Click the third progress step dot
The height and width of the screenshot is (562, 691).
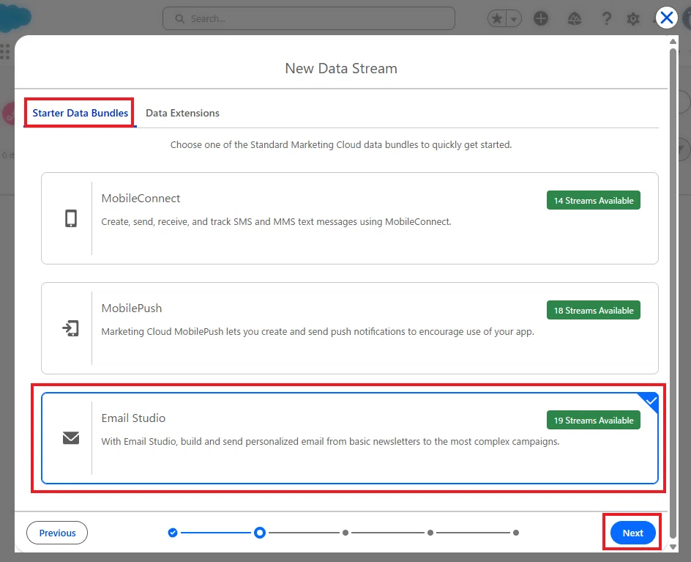point(345,533)
